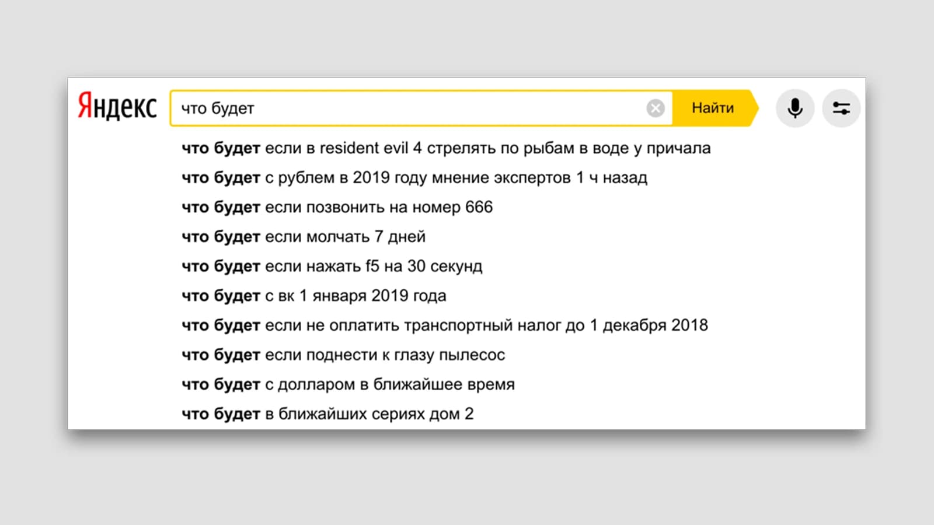Open search settings via the sliders icon
Screen dimensions: 934x525
click(x=841, y=107)
